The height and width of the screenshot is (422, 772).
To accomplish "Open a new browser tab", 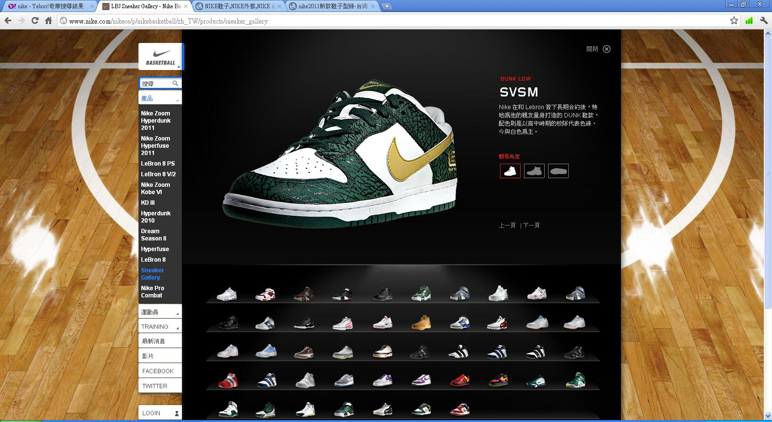I will (x=387, y=6).
